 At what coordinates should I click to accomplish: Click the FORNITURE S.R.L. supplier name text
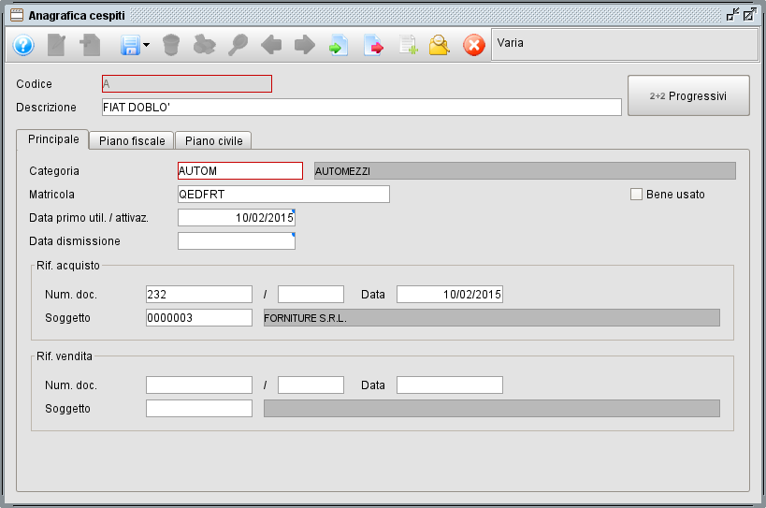point(305,318)
